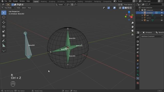This screenshot has height=92, width=164.
Task: Hide the bot object in outliner
Action: 162,15
